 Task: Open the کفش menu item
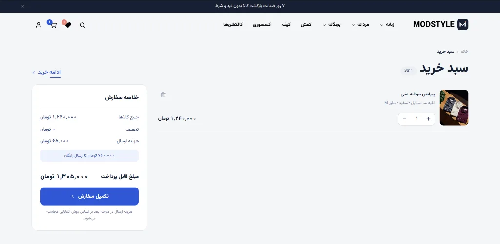point(306,24)
